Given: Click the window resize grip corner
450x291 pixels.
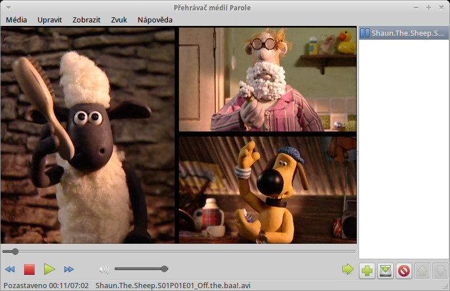Looking at the screenshot, I should [x=445, y=286].
